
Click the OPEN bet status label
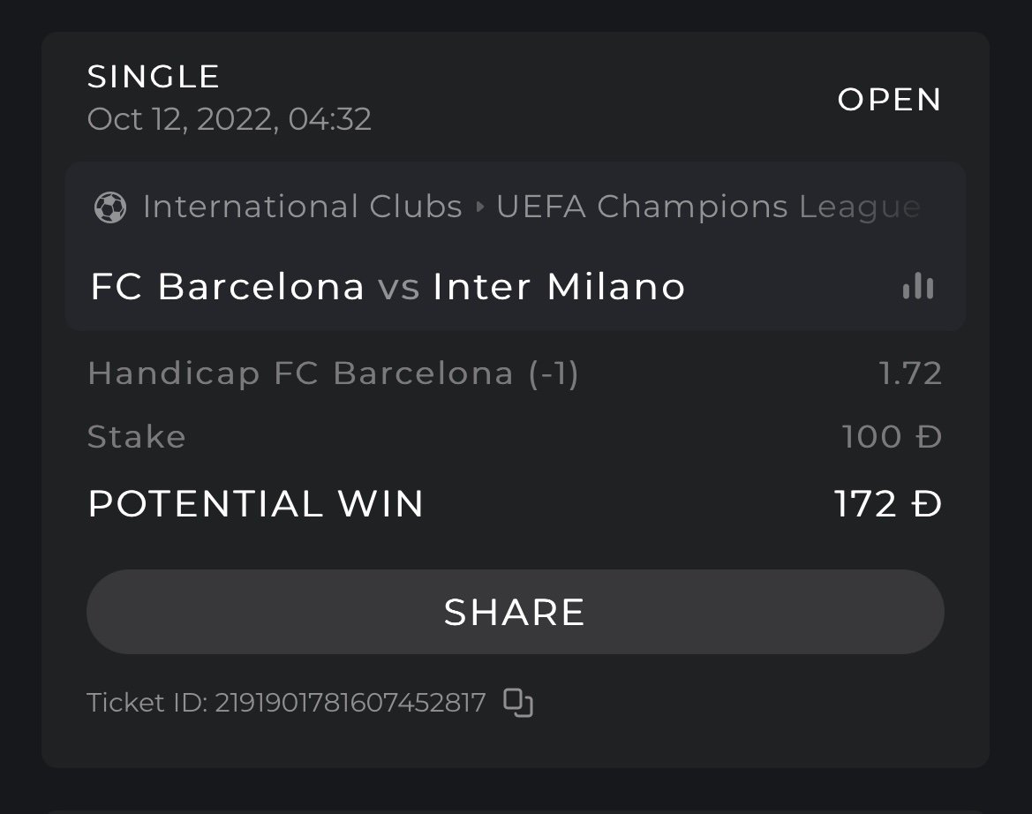click(x=889, y=100)
